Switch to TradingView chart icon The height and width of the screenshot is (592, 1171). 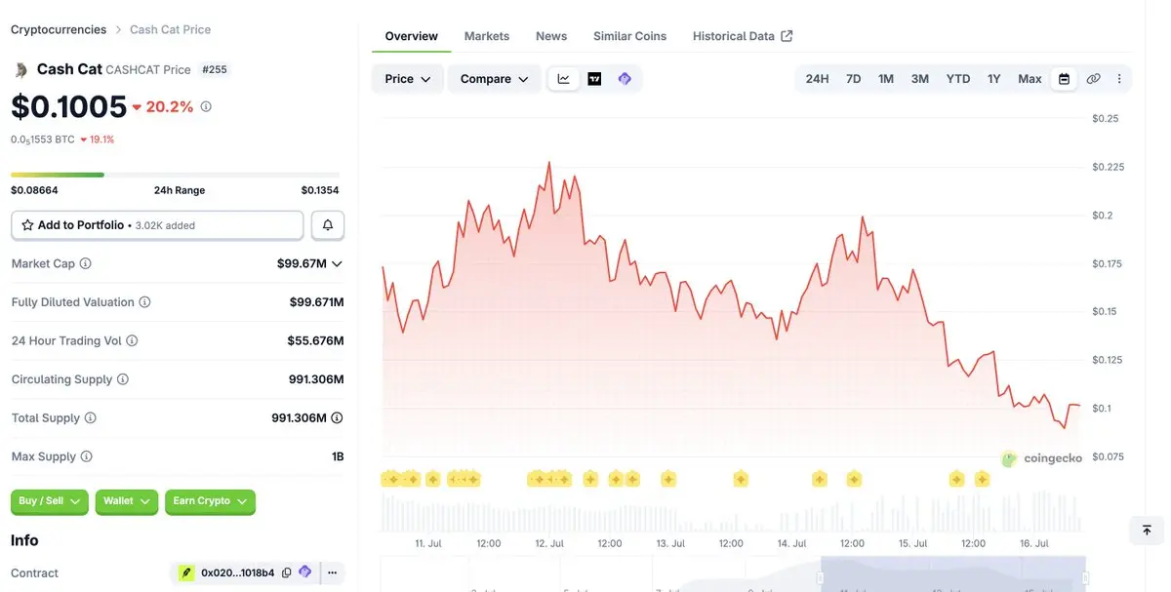click(594, 79)
